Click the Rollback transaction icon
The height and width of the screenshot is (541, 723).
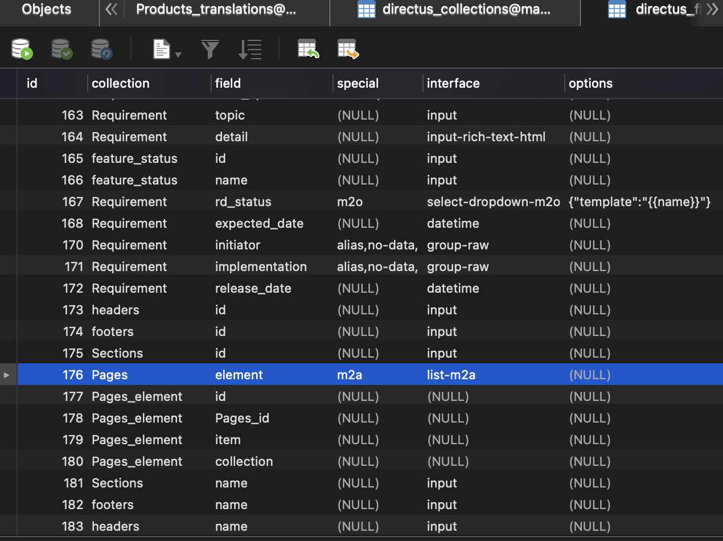(x=101, y=49)
